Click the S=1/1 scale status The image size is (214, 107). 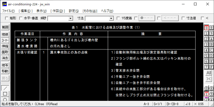[x=159, y=104]
